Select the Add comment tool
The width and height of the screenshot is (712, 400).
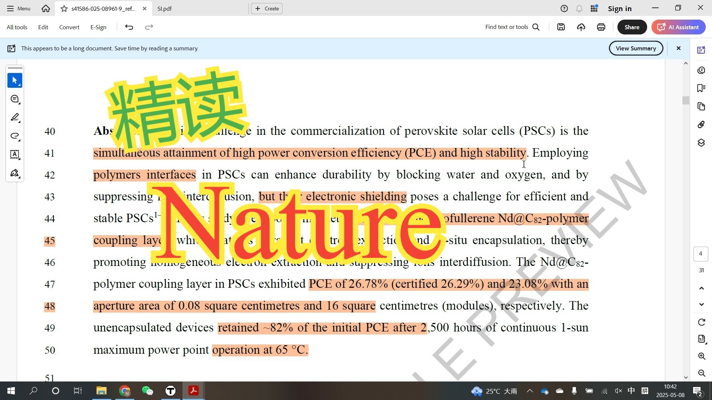[15, 99]
